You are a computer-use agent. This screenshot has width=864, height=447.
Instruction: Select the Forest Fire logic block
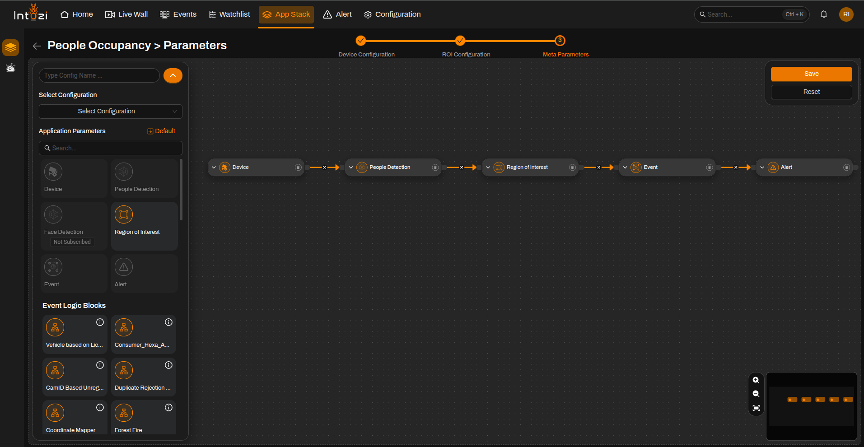tap(144, 417)
